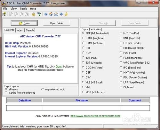Open the home page toolbar icon

tap(51, 14)
